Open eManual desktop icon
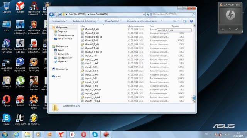 click(x=7, y=82)
